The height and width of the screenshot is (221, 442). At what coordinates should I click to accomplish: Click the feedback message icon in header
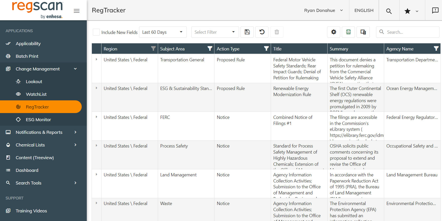pyautogui.click(x=435, y=10)
